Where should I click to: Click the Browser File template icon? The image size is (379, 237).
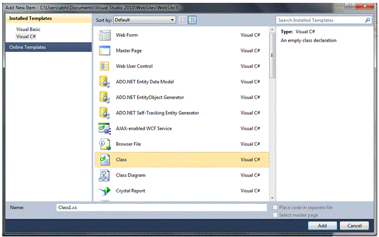point(104,144)
